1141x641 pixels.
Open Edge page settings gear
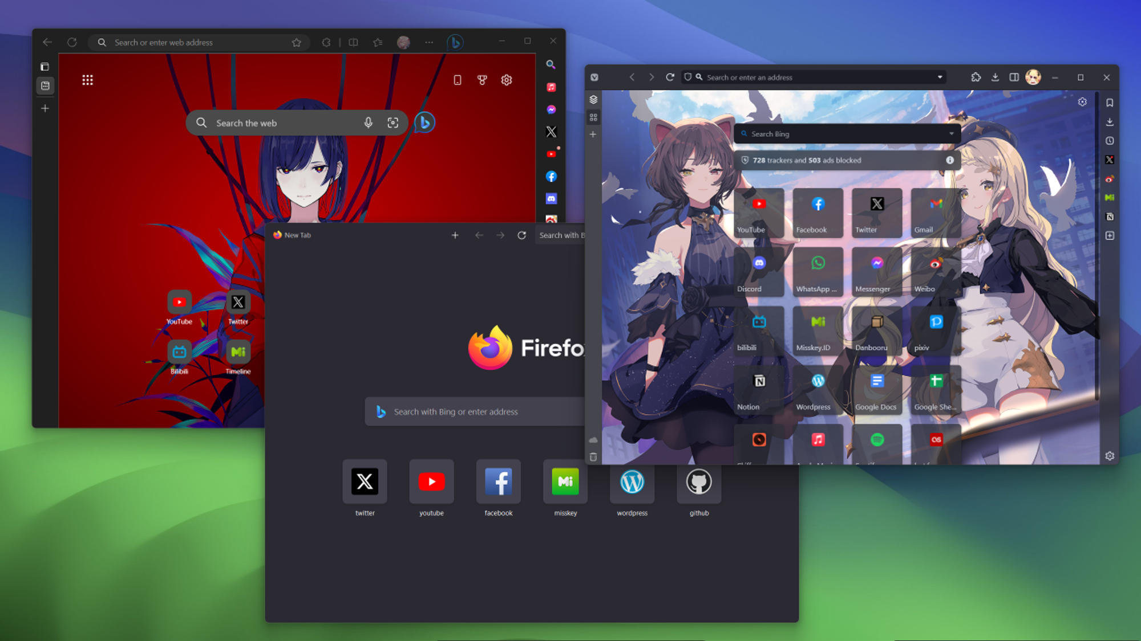tap(507, 80)
